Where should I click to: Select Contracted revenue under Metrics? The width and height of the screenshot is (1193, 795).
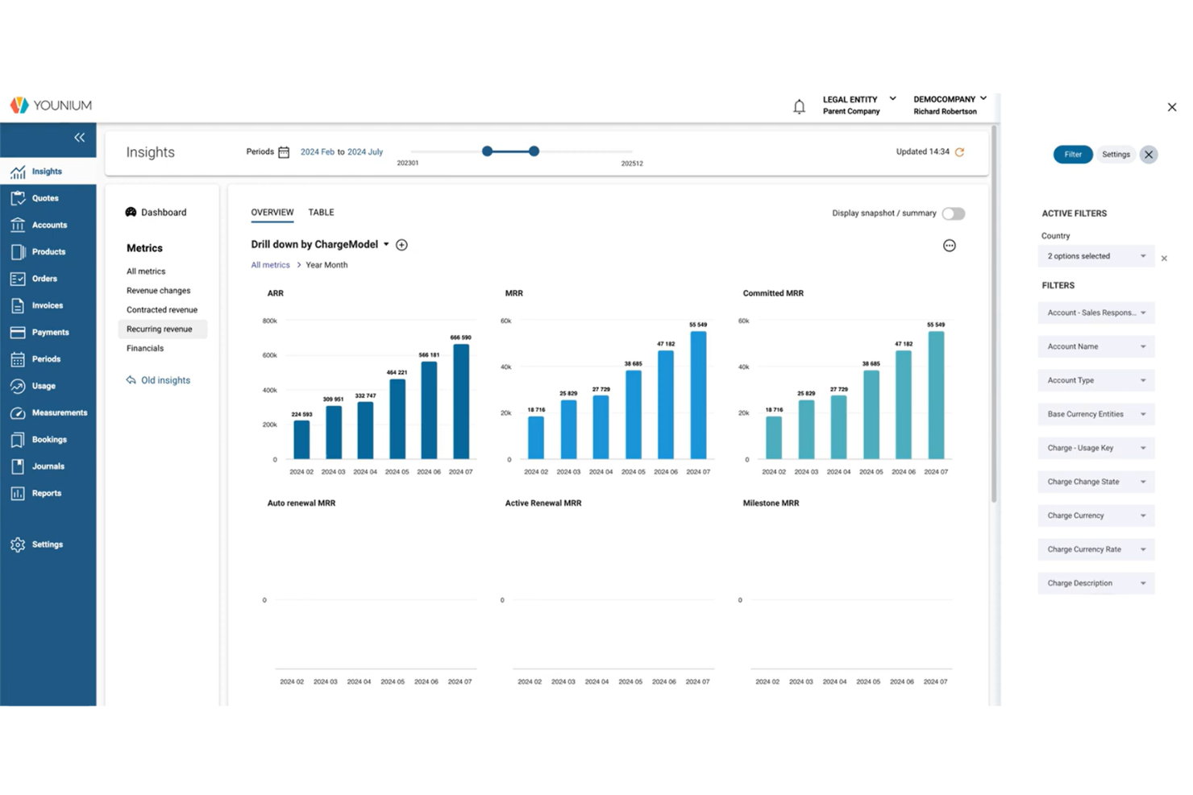(x=162, y=309)
